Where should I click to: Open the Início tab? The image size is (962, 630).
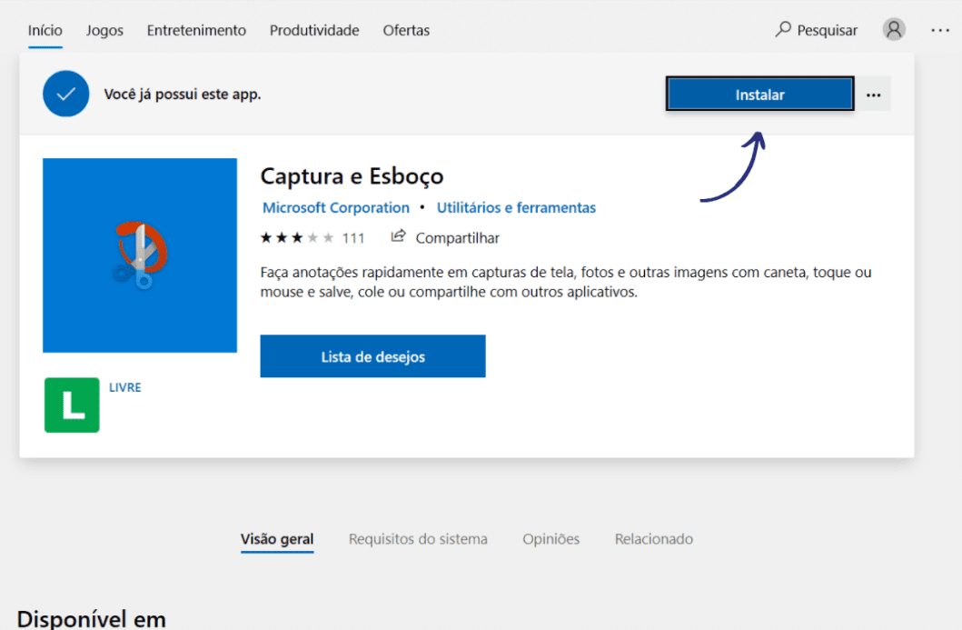coord(45,30)
